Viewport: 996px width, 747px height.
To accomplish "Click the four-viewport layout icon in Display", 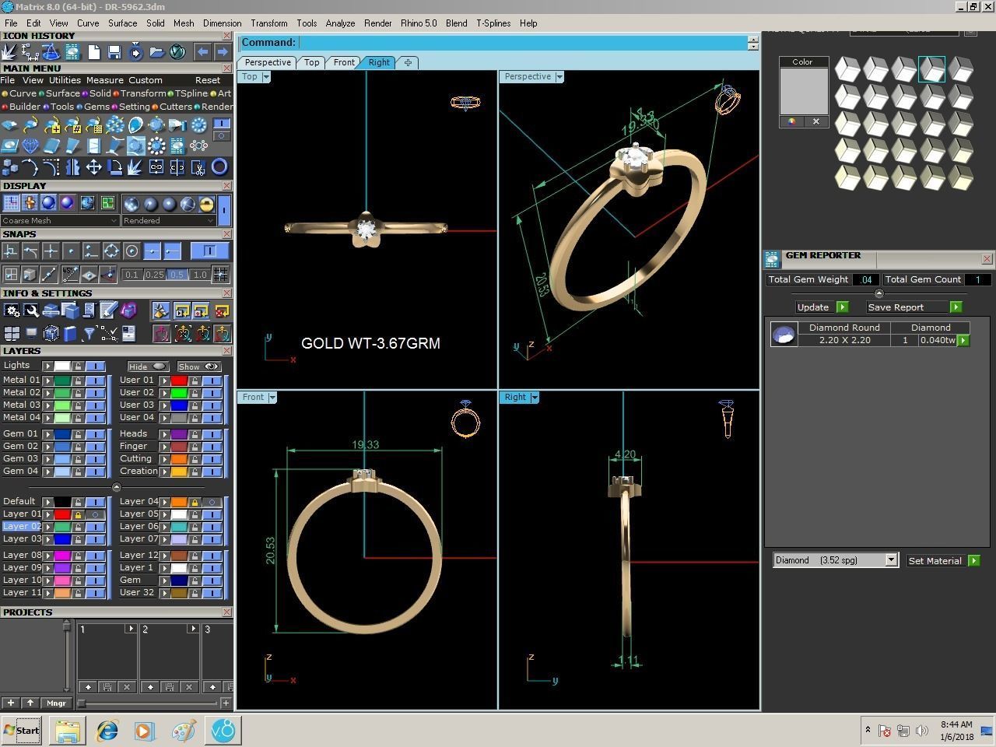I will coord(107,203).
